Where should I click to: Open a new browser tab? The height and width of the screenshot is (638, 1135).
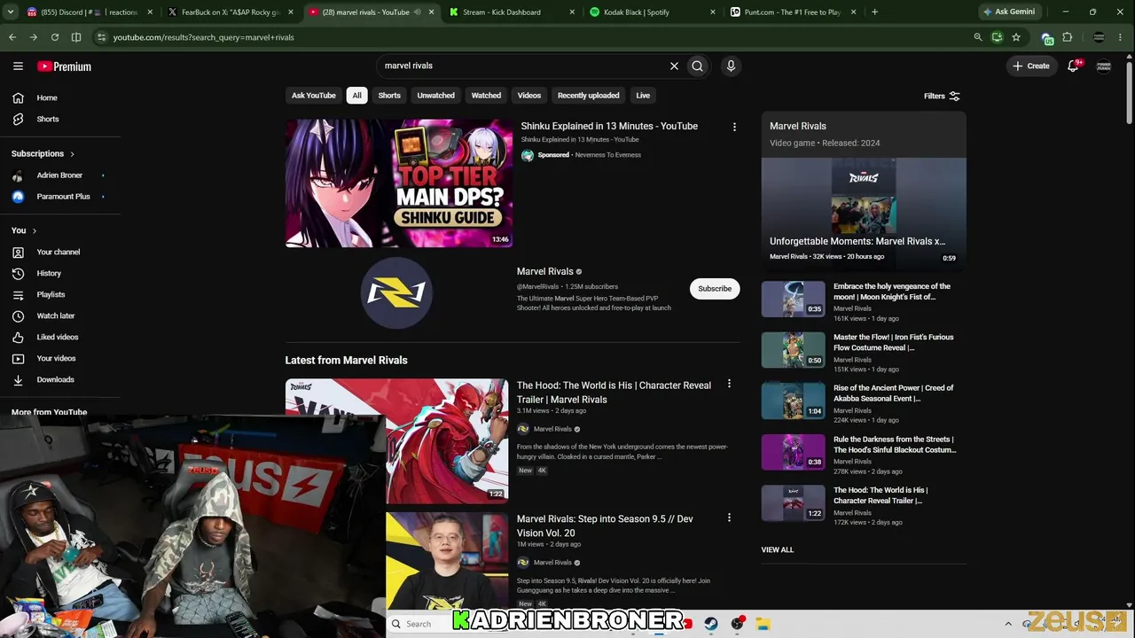(x=874, y=12)
